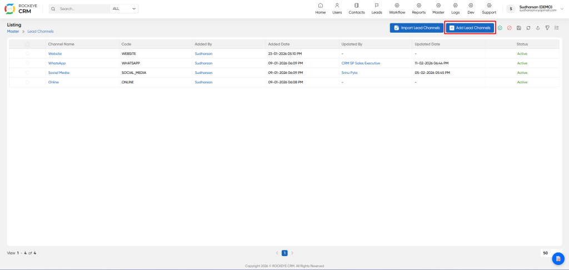Sort by Channel Name column header
Screen dimensions: 569x270
click(x=61, y=44)
